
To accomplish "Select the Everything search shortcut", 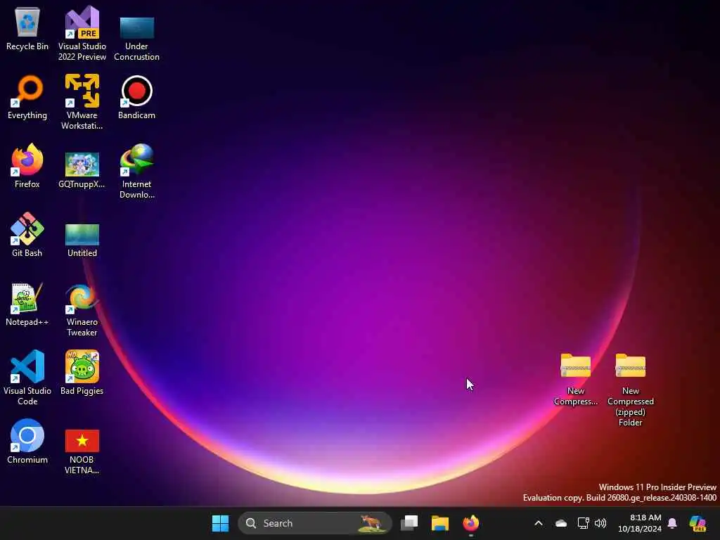I will pos(27,97).
